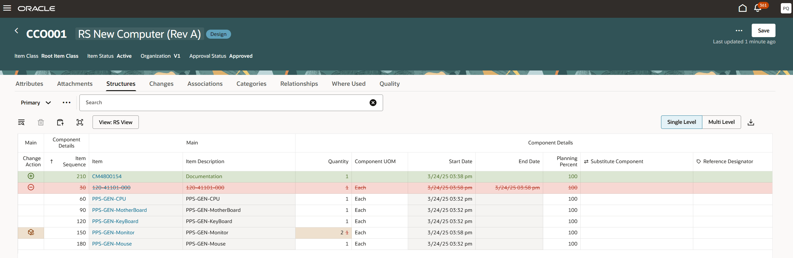Open the struck-through 120-41101-000 item link
This screenshot has height=258, width=793.
pyautogui.click(x=111, y=187)
